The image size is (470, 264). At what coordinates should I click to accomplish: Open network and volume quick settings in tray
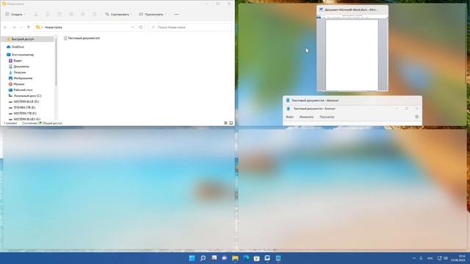coord(442,258)
